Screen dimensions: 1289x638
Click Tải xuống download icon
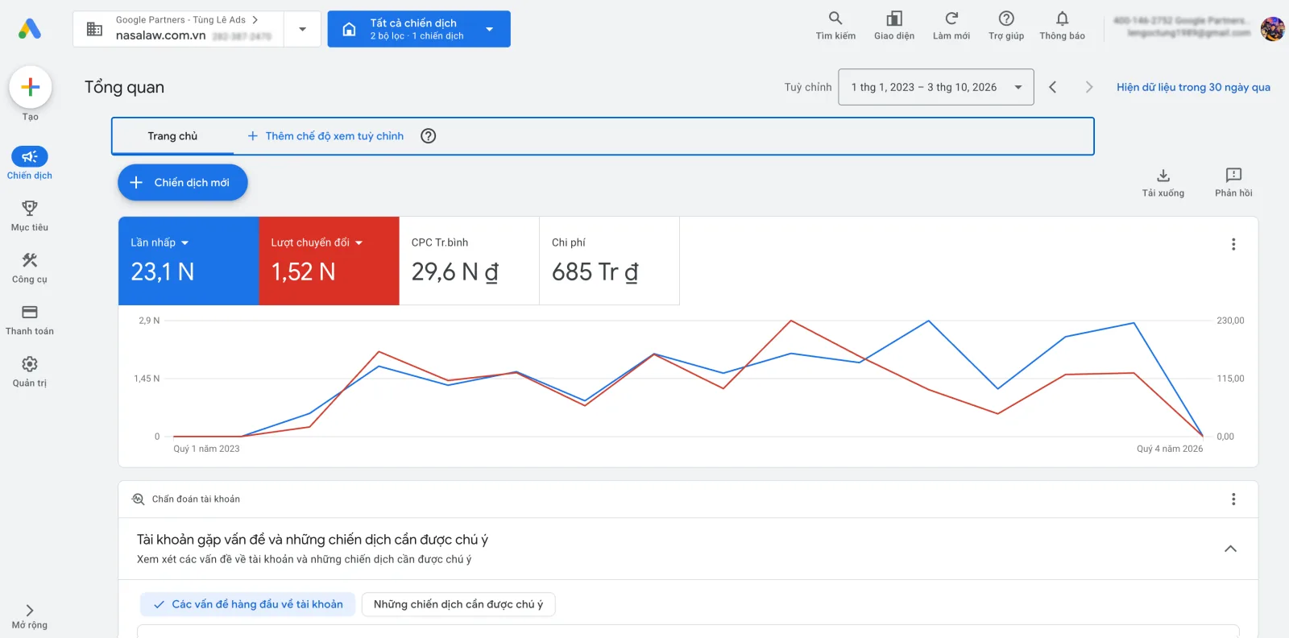click(1163, 182)
